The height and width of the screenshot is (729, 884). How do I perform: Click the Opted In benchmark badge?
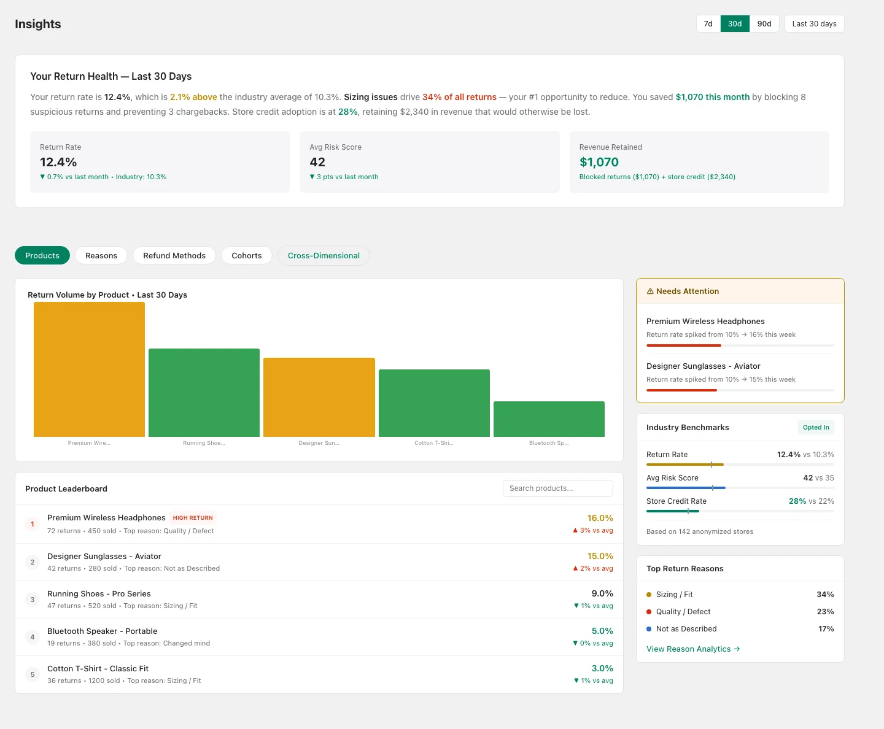point(815,428)
